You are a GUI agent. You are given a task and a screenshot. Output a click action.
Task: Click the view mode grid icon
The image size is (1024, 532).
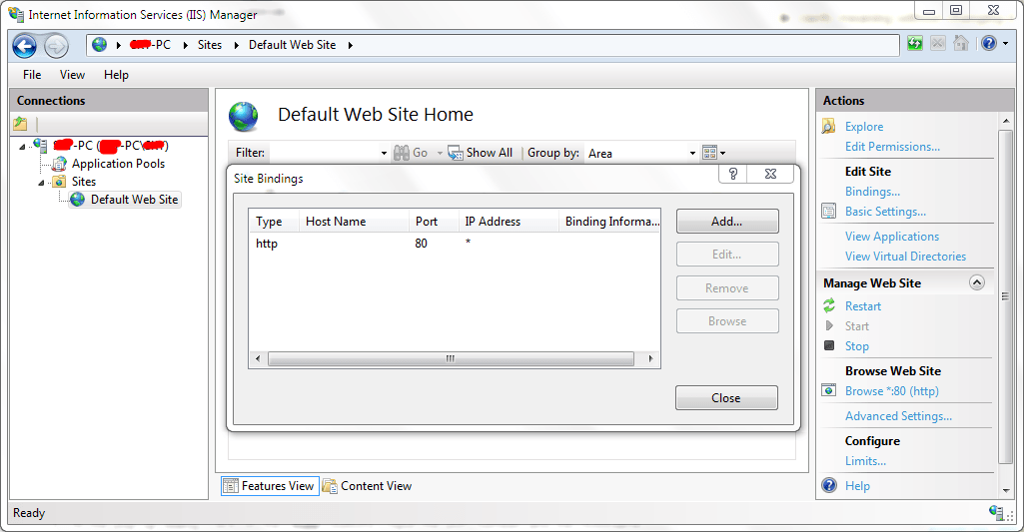pyautogui.click(x=710, y=153)
